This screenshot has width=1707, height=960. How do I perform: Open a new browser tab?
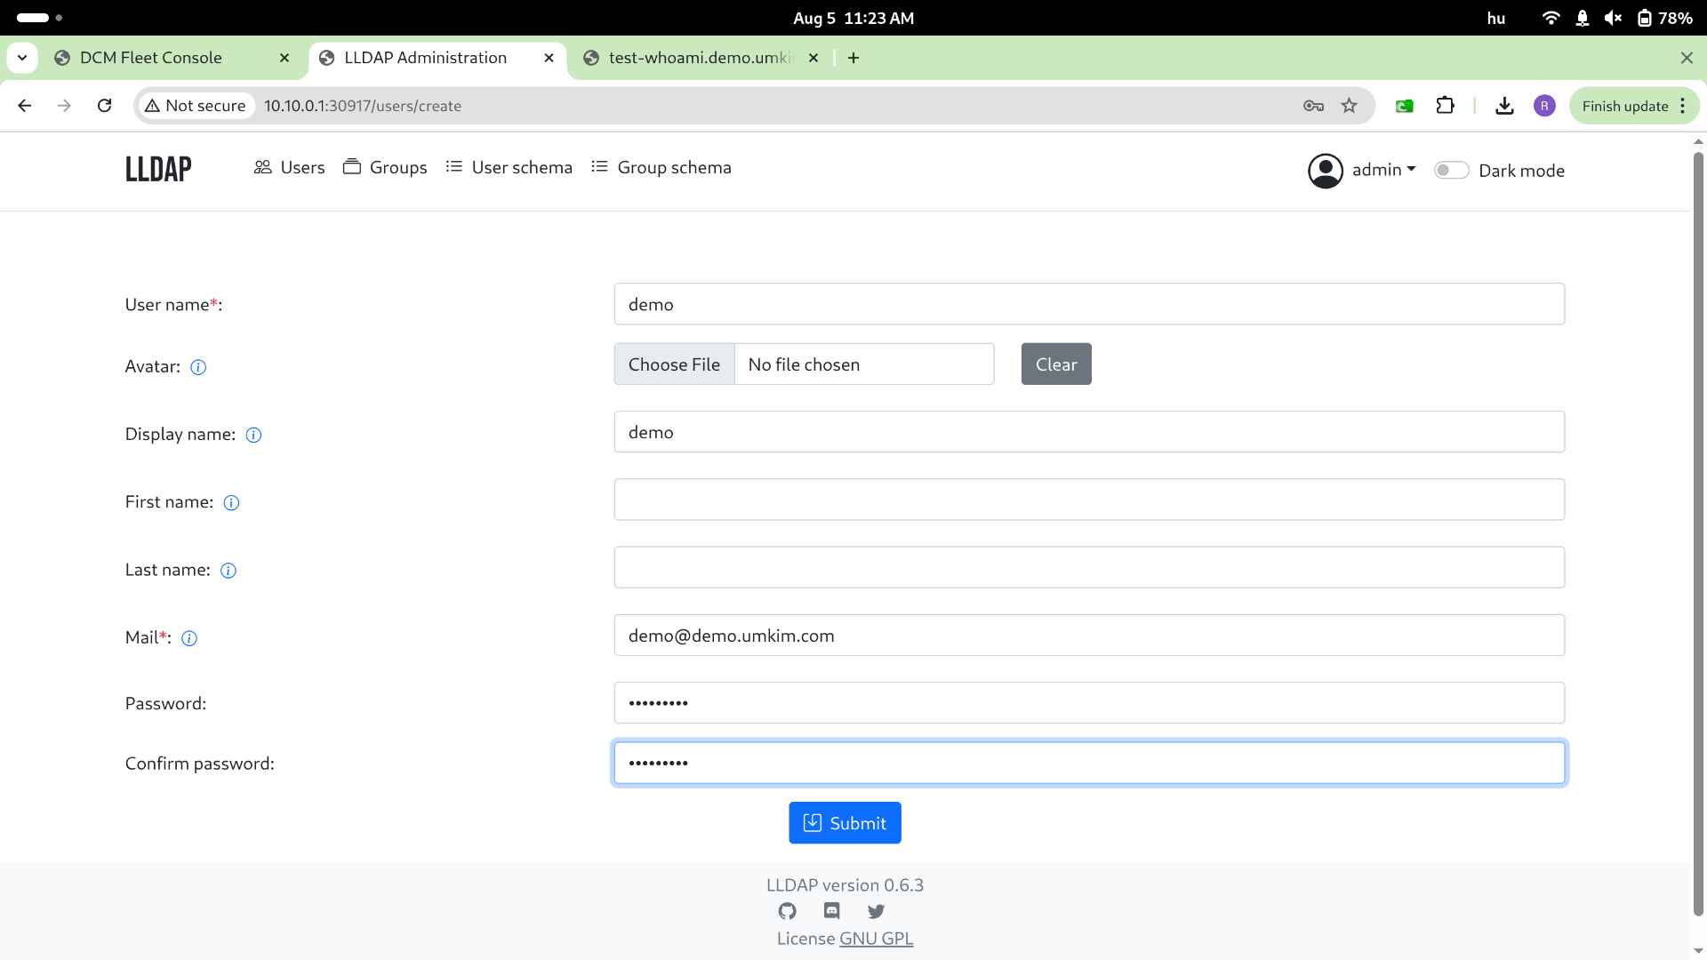(853, 58)
